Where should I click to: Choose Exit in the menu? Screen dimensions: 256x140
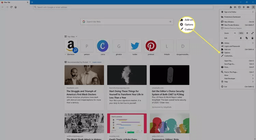[237, 87]
